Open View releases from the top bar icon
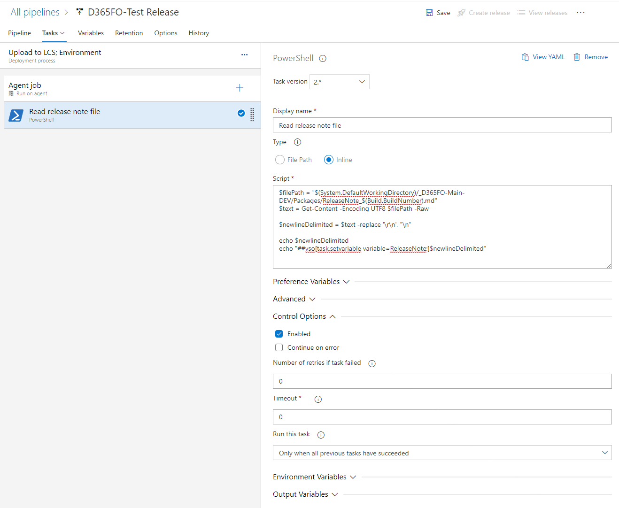619x508 pixels. (x=521, y=13)
